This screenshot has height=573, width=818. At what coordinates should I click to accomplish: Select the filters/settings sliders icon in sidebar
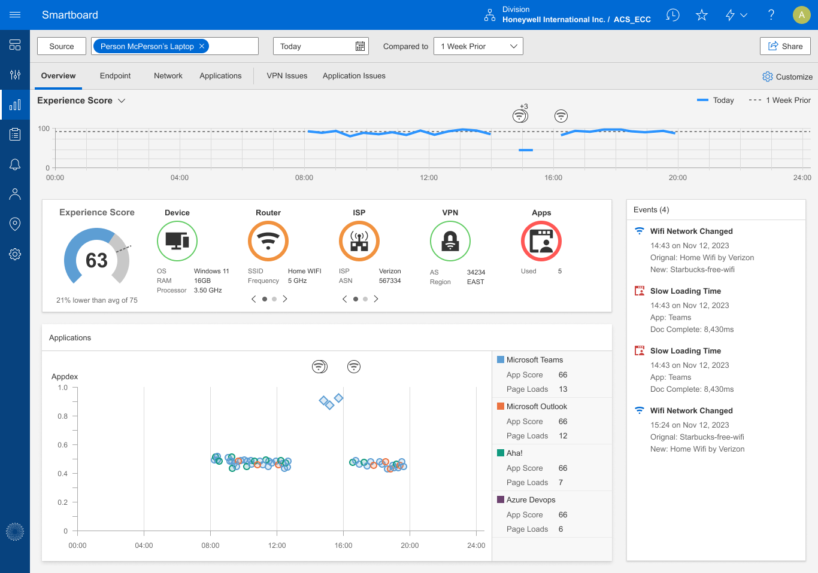pyautogui.click(x=15, y=75)
